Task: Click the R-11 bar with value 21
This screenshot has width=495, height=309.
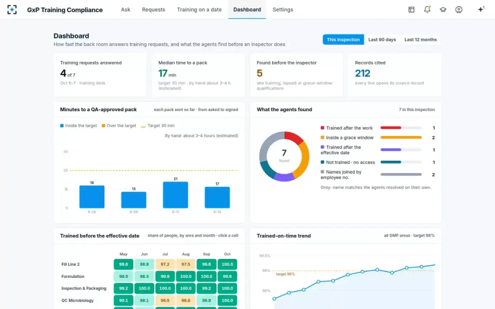Action: [x=175, y=195]
